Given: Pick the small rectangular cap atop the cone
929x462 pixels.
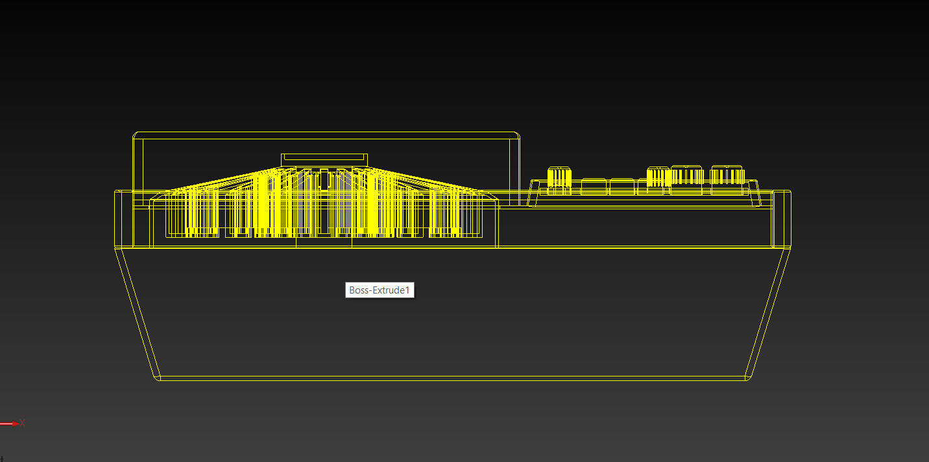Looking at the screenshot, I should point(324,159).
